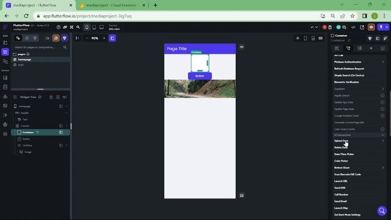This screenshot has height=220, width=391.
Task: Open the theme palette icon in left sidebar
Action: (5, 125)
